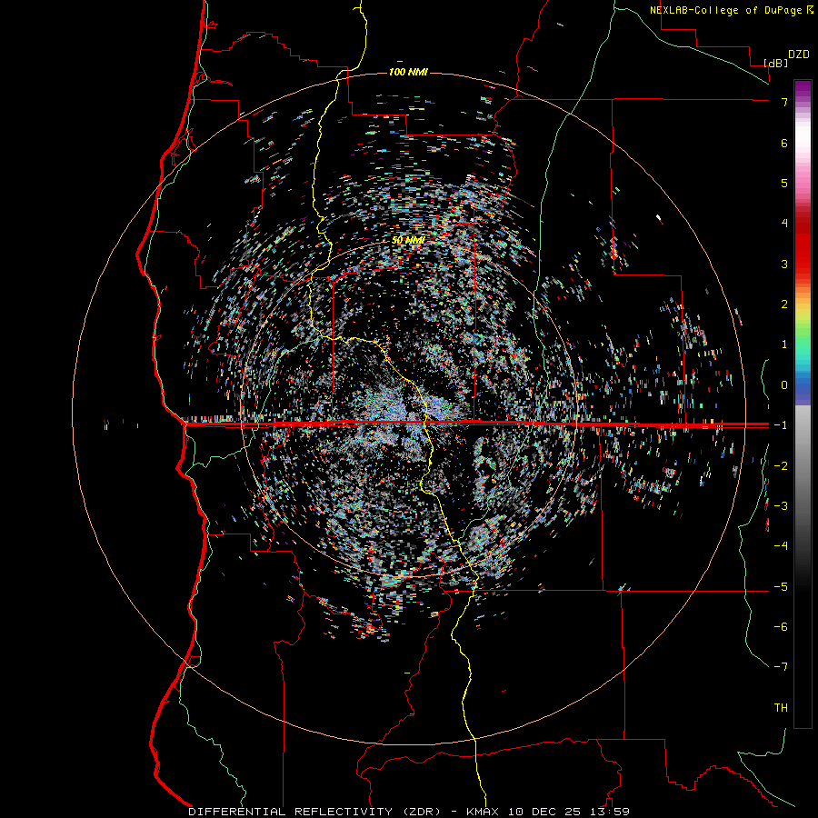Click the positive 5 color scale tick
This screenshot has height=818, width=818.
point(784,183)
